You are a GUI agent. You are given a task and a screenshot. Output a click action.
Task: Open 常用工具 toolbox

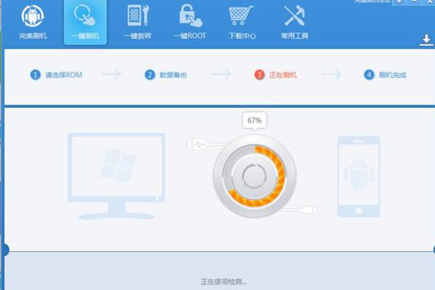click(x=294, y=22)
